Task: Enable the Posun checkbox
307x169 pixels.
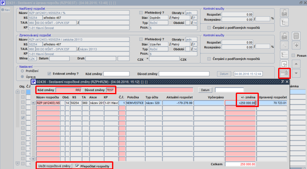Action: click(293, 56)
